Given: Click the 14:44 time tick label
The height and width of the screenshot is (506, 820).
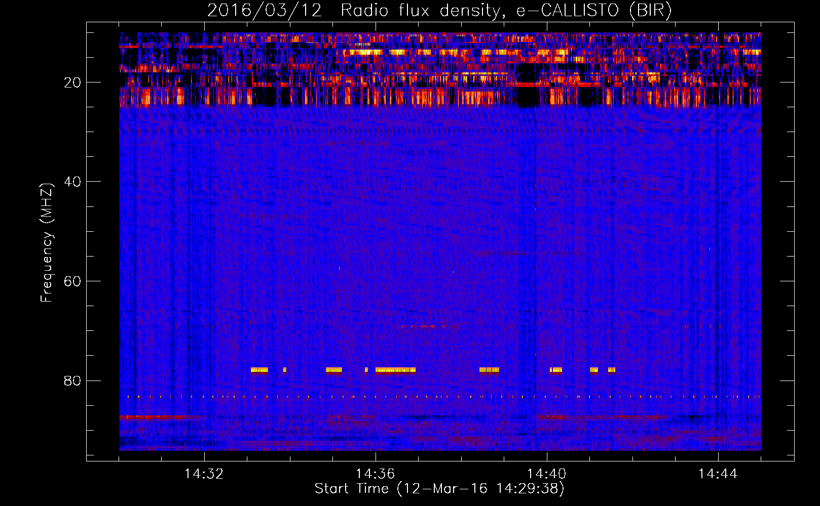Looking at the screenshot, I should pos(718,474).
